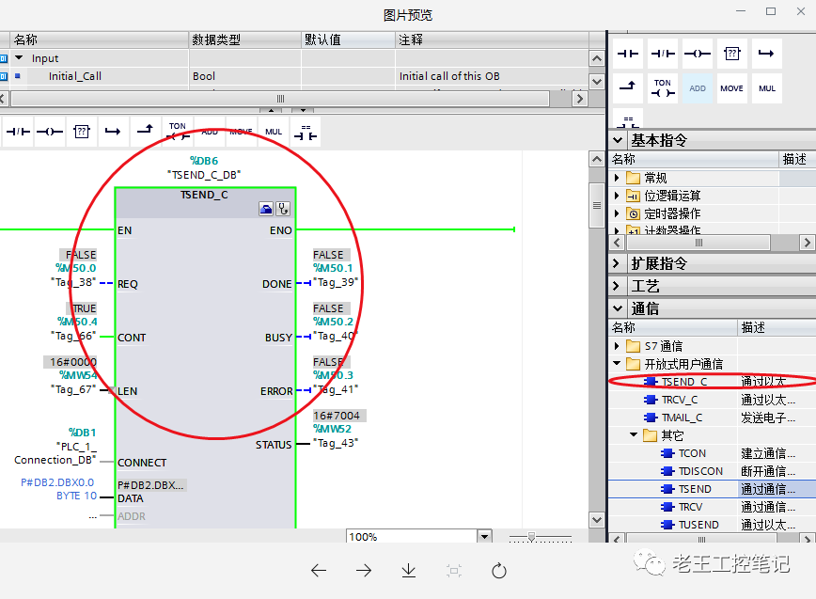Click editor vertical scrollbar thumb

pos(597,205)
